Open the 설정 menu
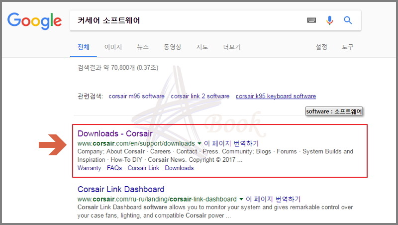Viewport: 398px width, 225px height. (321, 47)
